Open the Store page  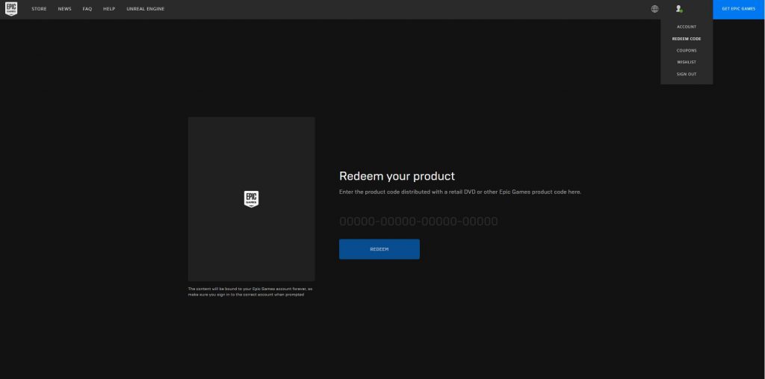tap(39, 9)
